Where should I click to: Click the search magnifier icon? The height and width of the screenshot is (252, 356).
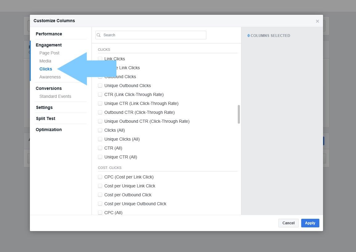pos(99,35)
